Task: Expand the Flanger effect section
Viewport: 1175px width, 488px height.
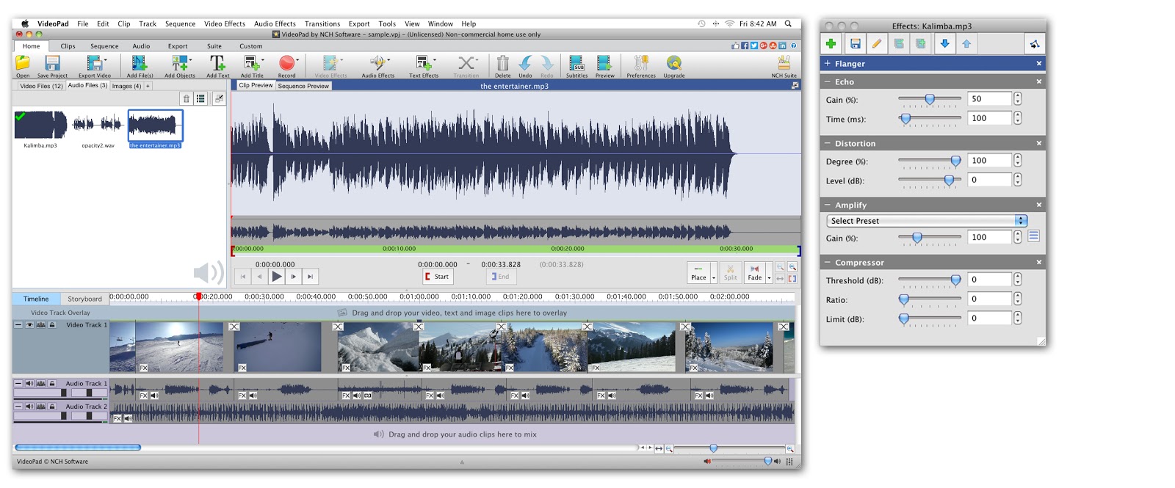Action: pyautogui.click(x=828, y=64)
